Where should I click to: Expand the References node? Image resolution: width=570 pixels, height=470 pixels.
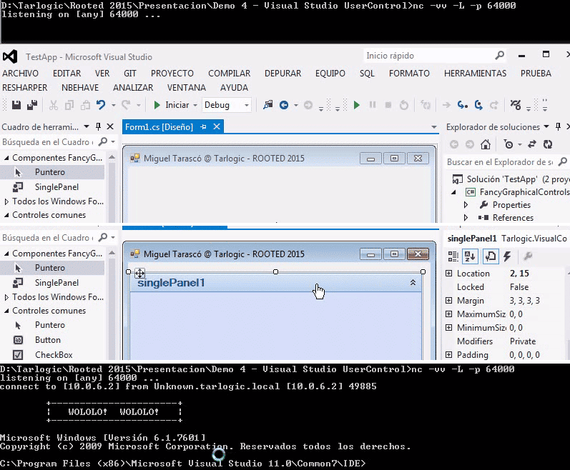point(466,218)
